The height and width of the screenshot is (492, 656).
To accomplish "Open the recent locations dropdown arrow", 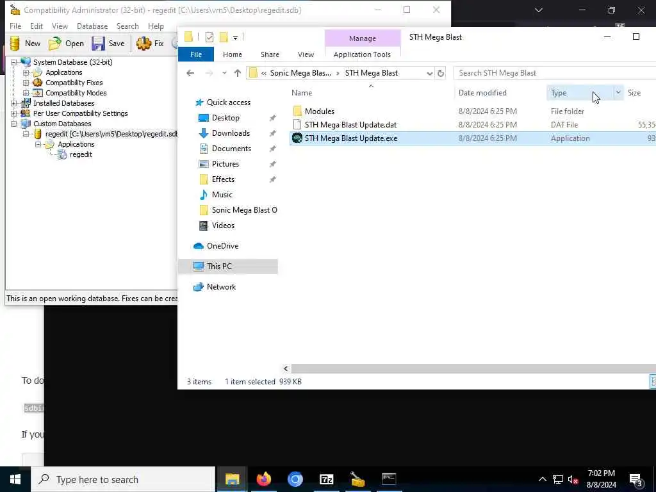I will [x=224, y=73].
